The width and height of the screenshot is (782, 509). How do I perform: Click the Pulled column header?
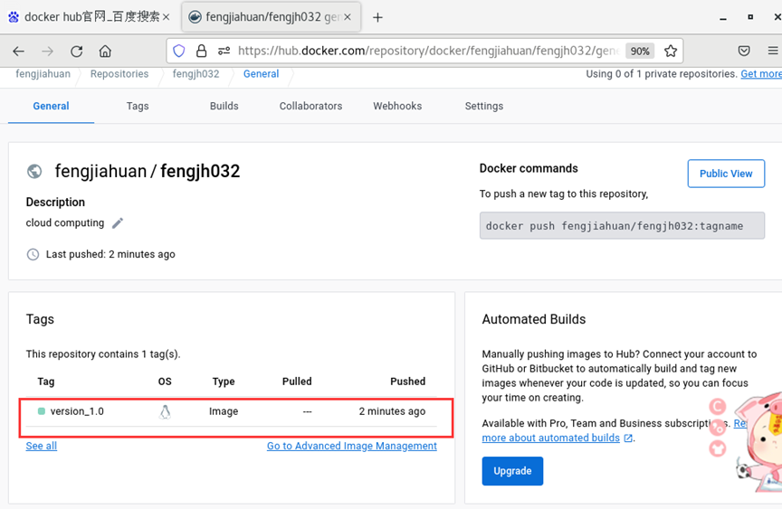[x=297, y=382]
